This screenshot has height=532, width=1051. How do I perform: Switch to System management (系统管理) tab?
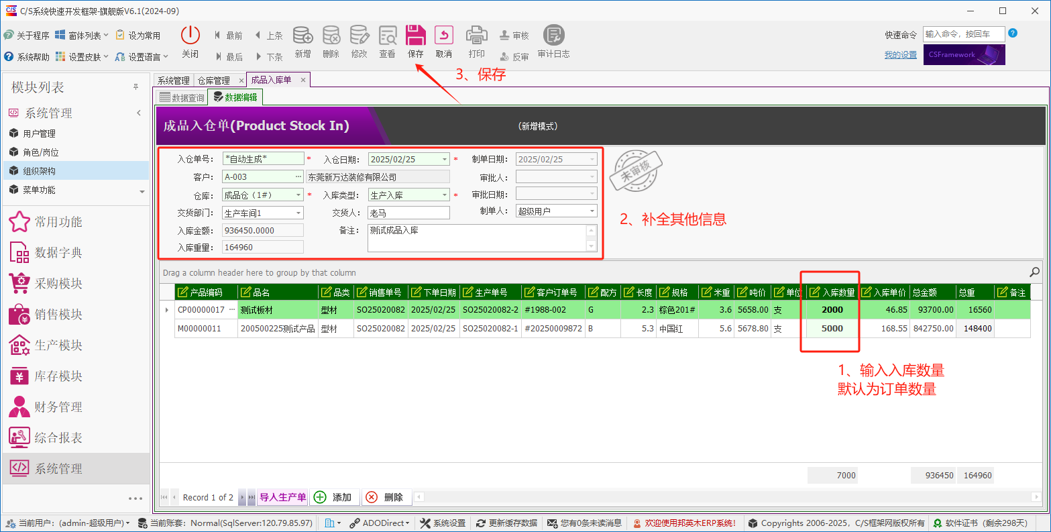pos(174,81)
